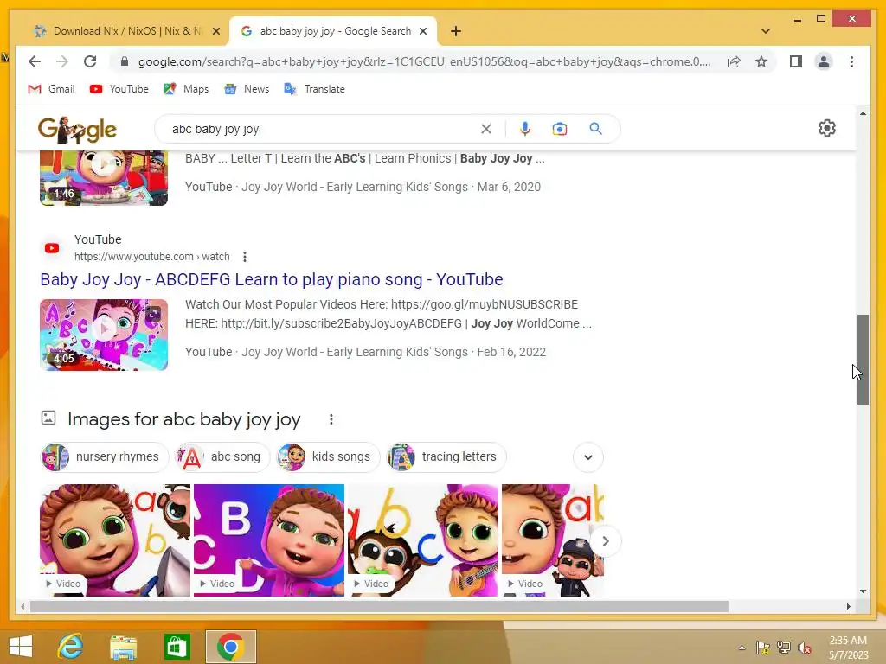Clear the search box text
886x664 pixels.
tap(486, 129)
